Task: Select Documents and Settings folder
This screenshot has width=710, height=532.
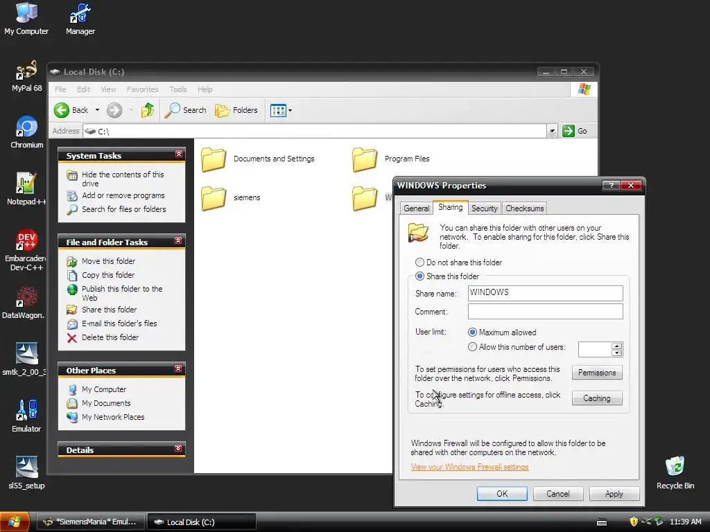Action: pyautogui.click(x=258, y=159)
